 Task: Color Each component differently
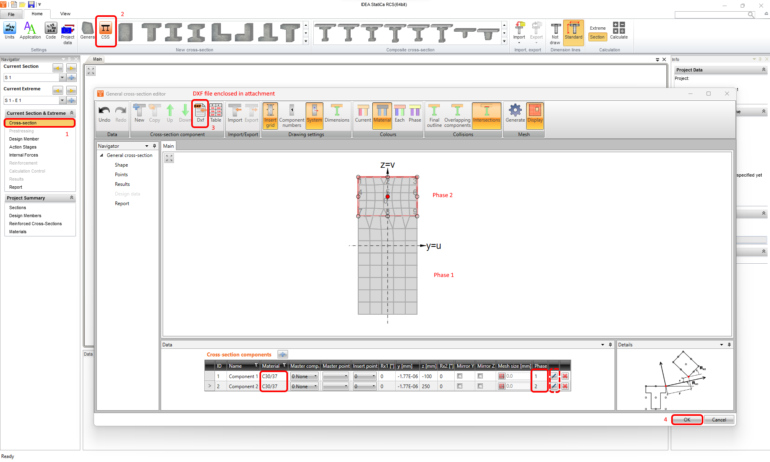coord(400,114)
